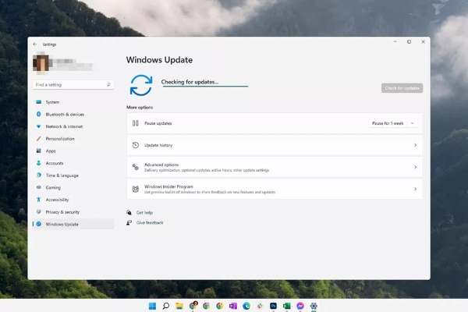Click the pause icon beside Pause updates
468x312 pixels.
point(136,123)
